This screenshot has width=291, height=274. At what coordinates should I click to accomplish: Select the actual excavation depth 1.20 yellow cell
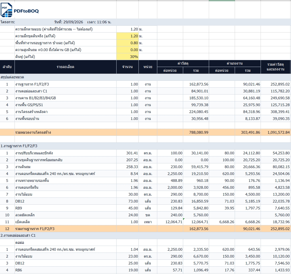127,36
